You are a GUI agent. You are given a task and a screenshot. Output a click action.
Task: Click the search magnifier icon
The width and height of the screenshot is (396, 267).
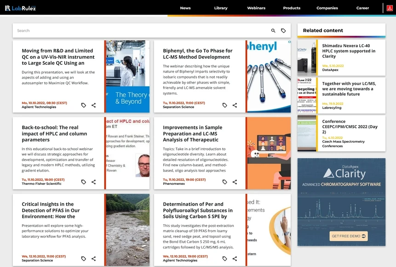pos(273,31)
